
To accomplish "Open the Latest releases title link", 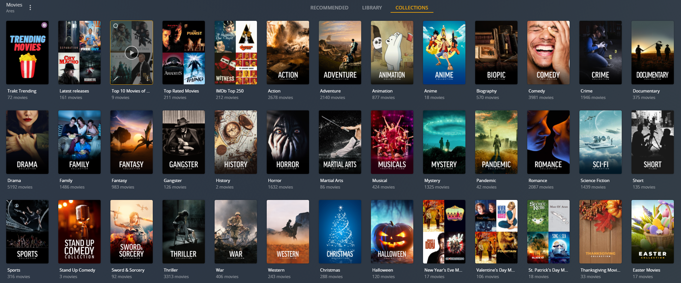I will (x=74, y=91).
